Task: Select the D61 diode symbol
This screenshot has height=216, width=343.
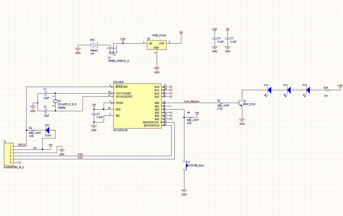Action: [x=47, y=130]
